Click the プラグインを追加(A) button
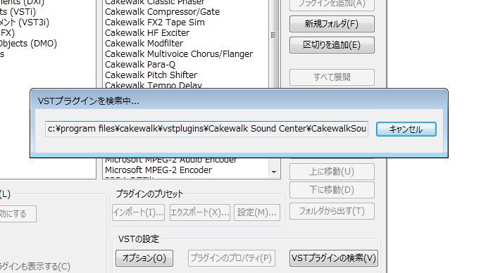 (332, 4)
